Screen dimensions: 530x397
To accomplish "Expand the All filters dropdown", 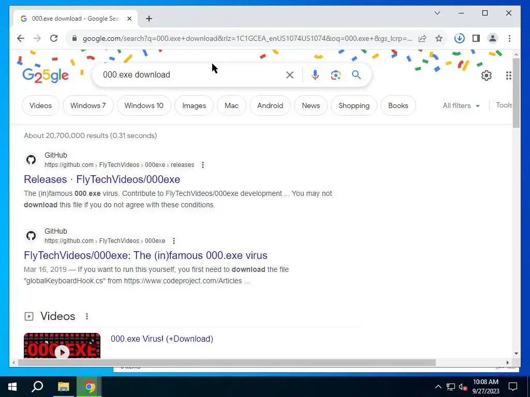I will pyautogui.click(x=461, y=105).
